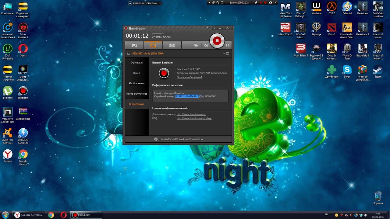Open http://www.bandicam.com home page link

click(x=191, y=114)
